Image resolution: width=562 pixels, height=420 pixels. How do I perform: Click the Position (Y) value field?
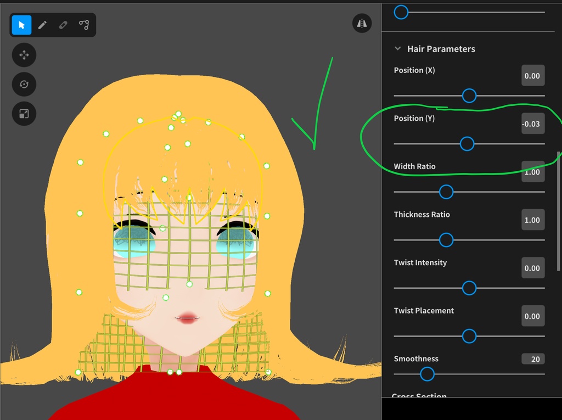pyautogui.click(x=532, y=124)
